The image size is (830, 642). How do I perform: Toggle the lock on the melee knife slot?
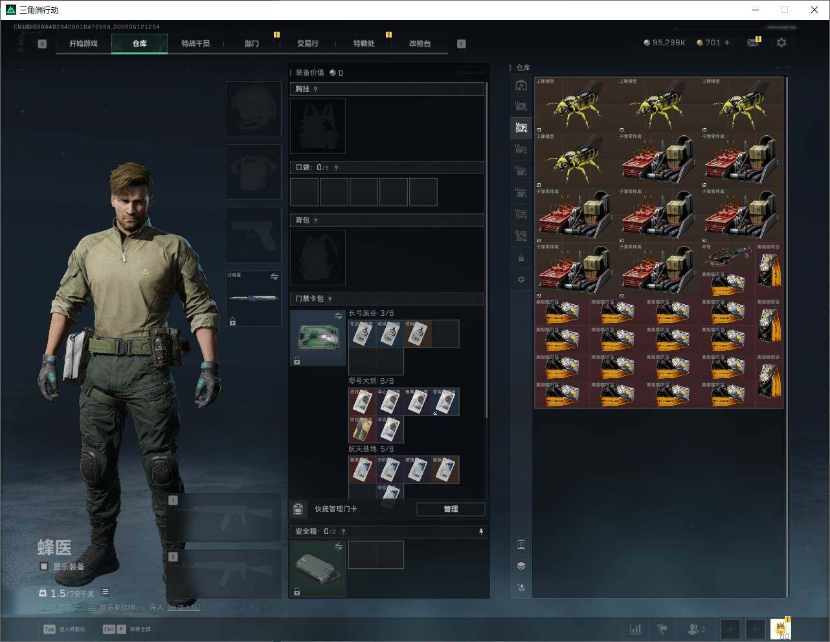pos(232,321)
